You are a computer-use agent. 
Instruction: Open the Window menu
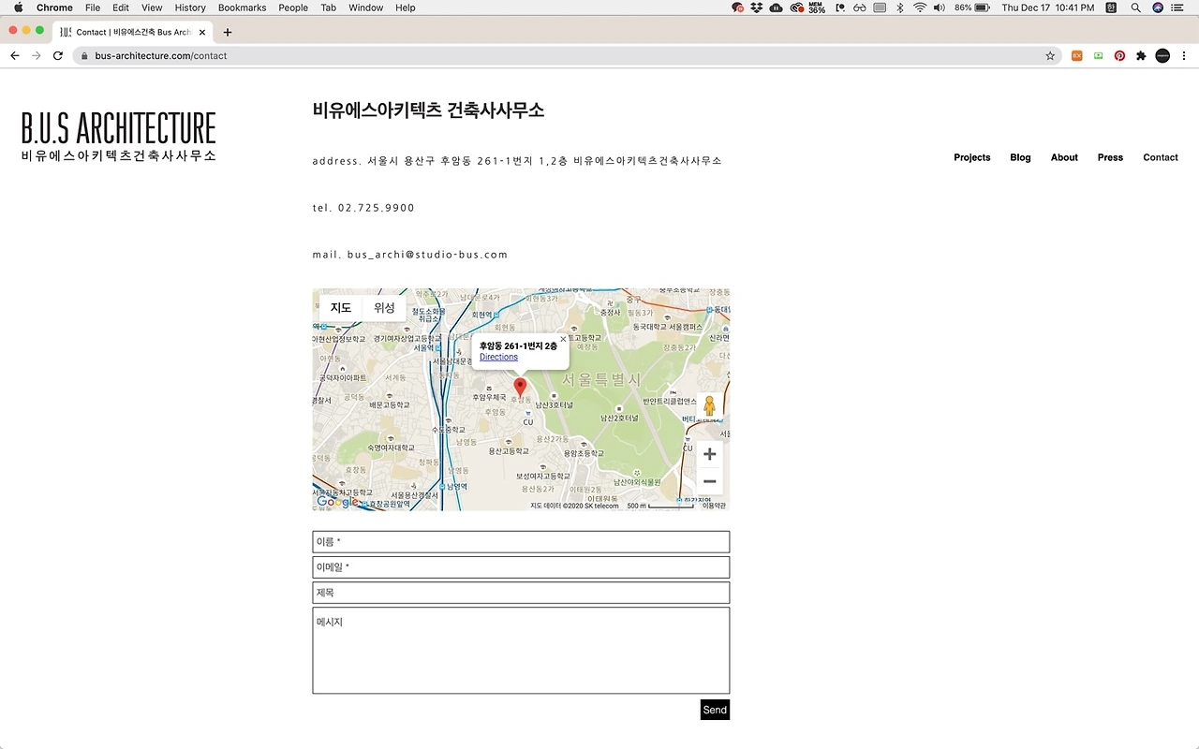(365, 7)
